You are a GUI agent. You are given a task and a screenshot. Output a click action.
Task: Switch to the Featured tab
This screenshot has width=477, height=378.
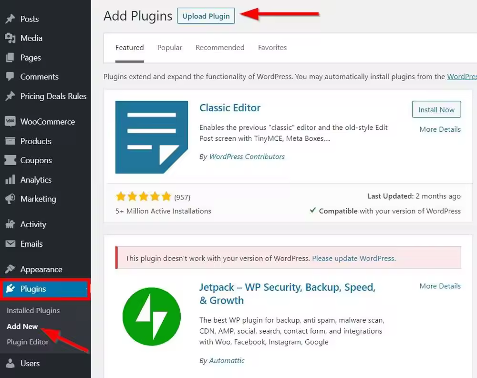point(130,48)
